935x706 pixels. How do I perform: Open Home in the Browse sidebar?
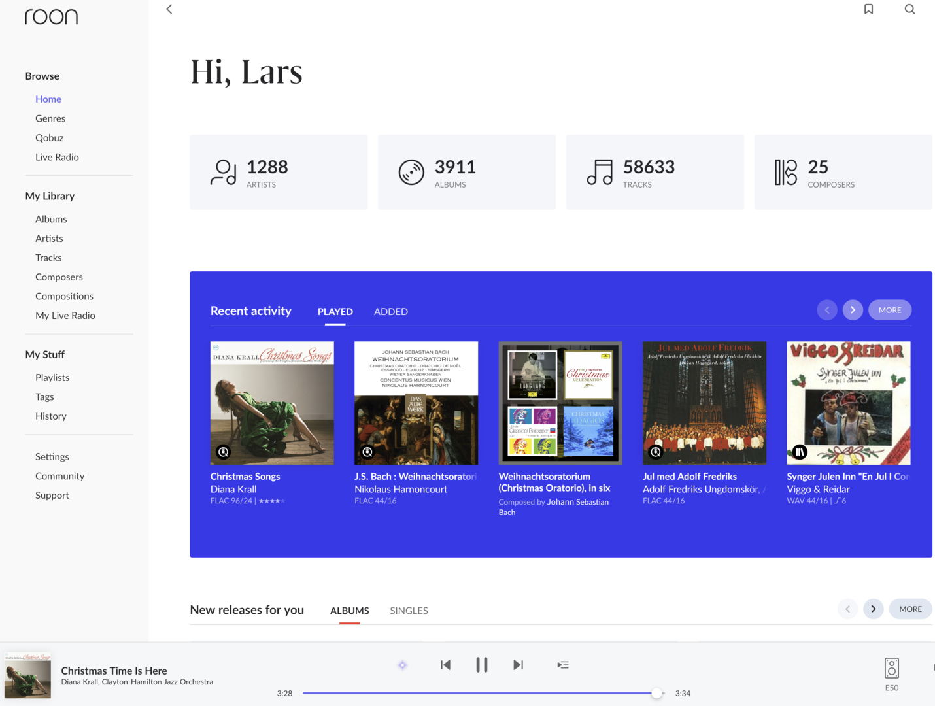pyautogui.click(x=48, y=99)
